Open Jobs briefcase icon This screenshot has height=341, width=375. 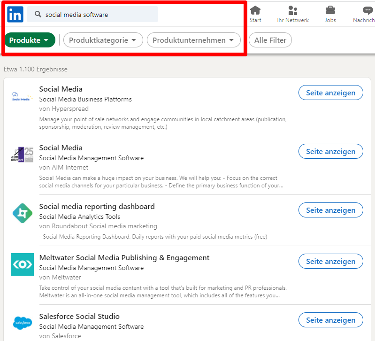click(x=330, y=10)
